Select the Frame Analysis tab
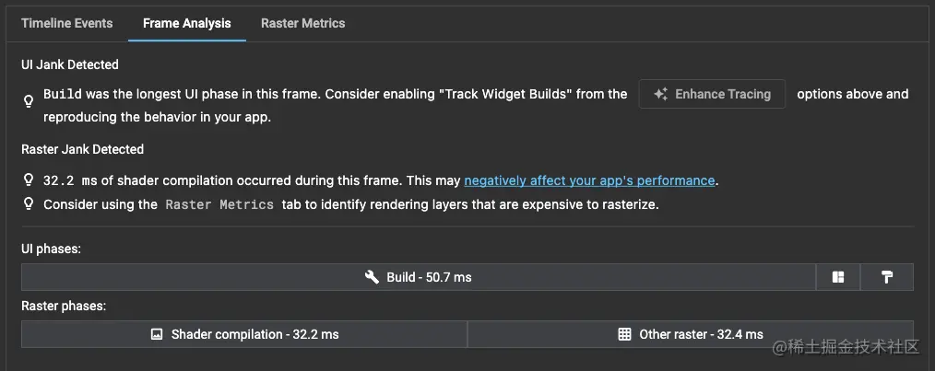Image resolution: width=935 pixels, height=371 pixels. 186,23
